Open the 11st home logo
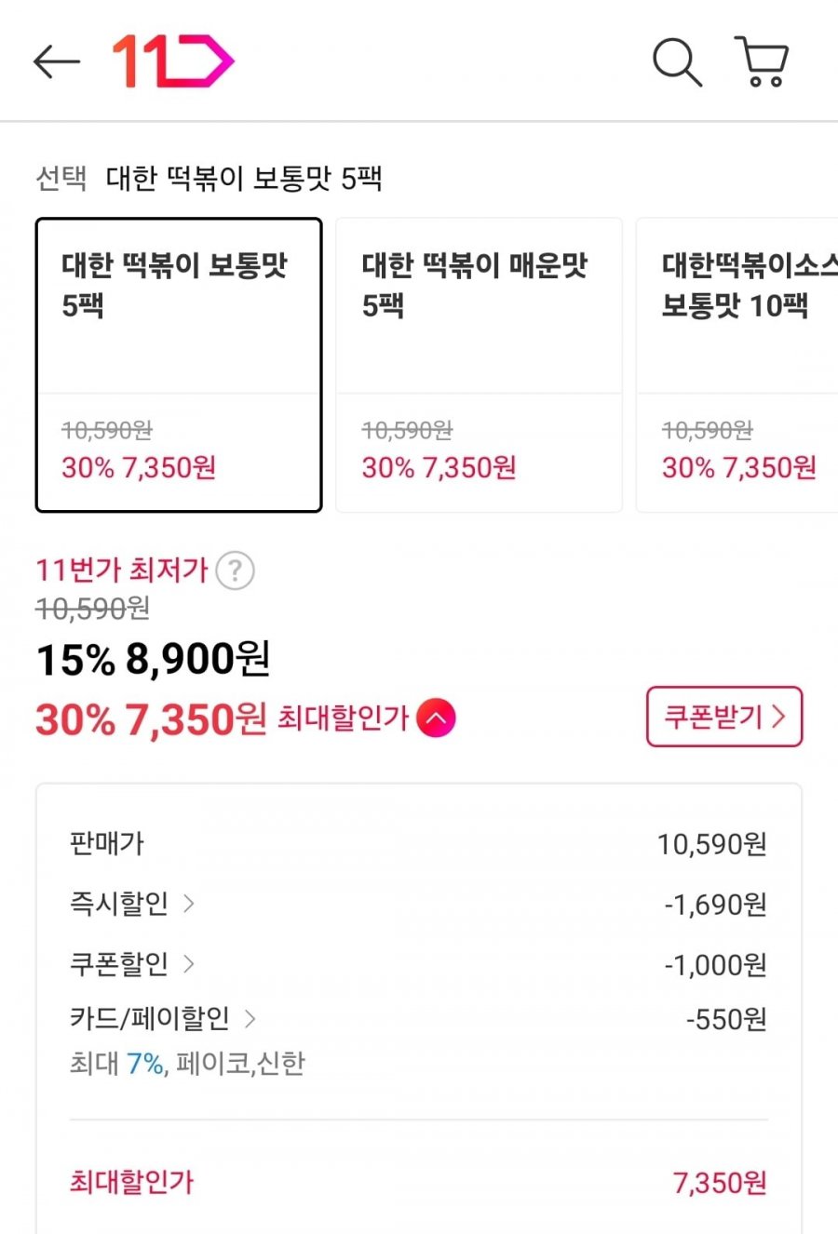 173,61
